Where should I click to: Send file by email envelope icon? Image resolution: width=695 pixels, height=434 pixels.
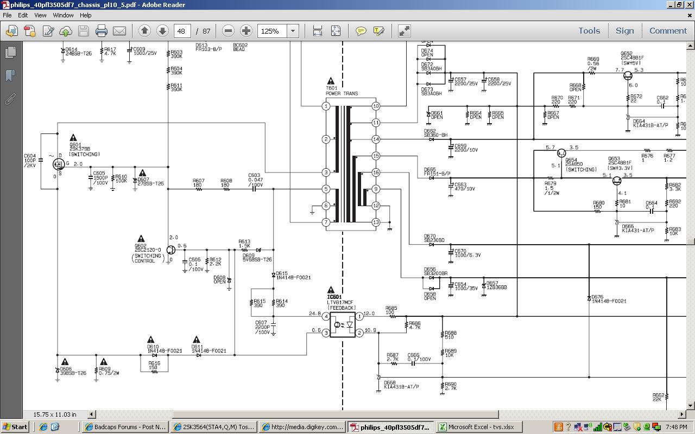(119, 31)
